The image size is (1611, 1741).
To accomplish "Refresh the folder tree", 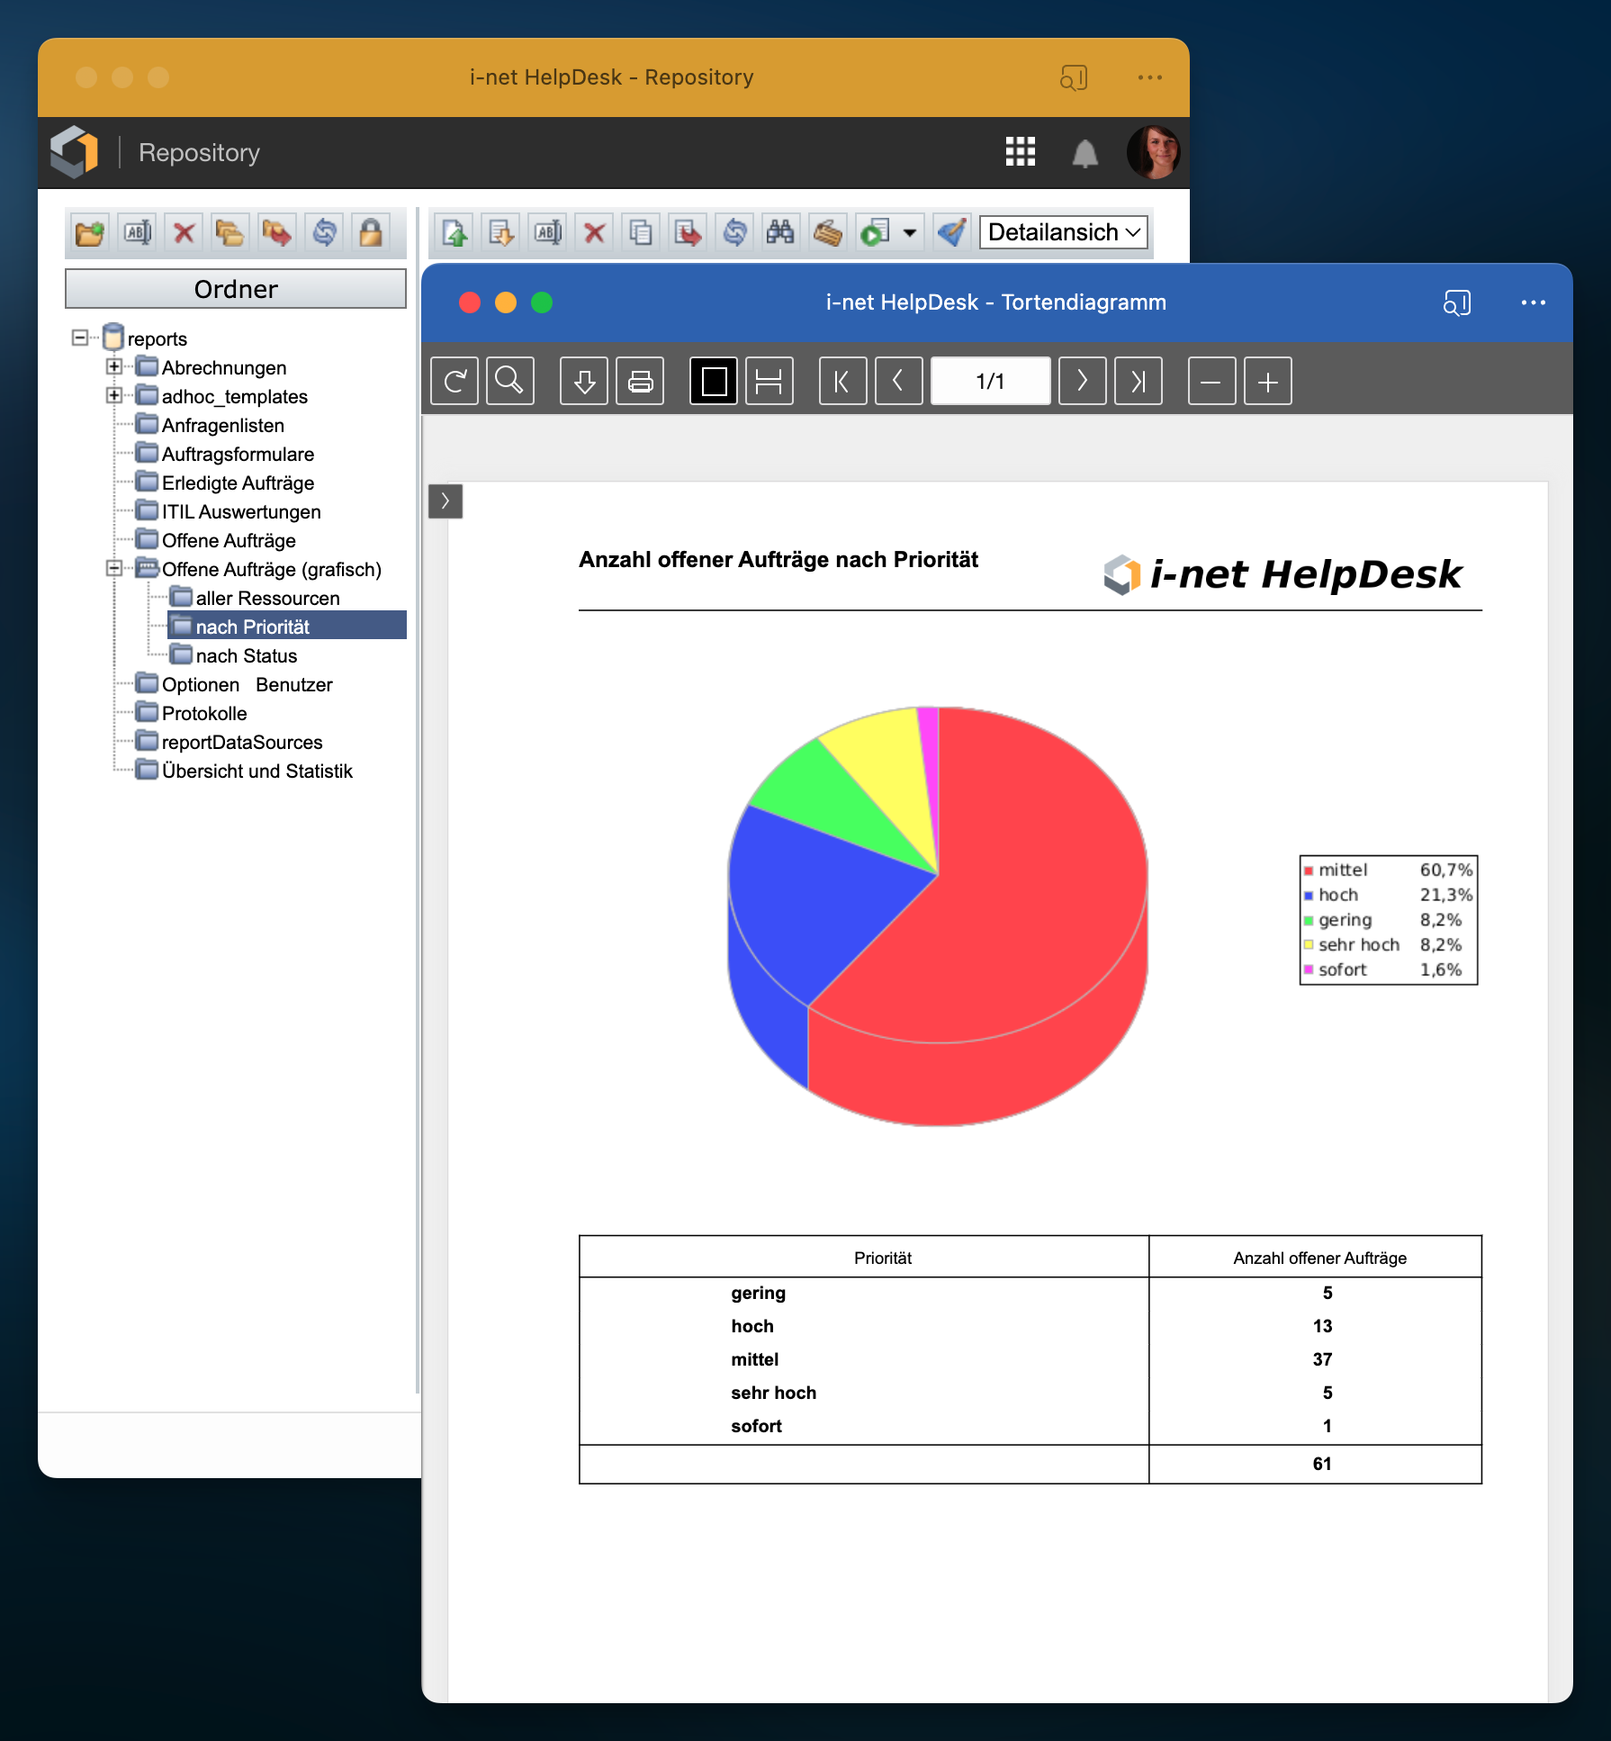I will (324, 233).
